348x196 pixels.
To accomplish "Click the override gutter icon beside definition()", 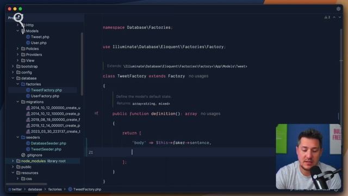I will pos(96,113).
